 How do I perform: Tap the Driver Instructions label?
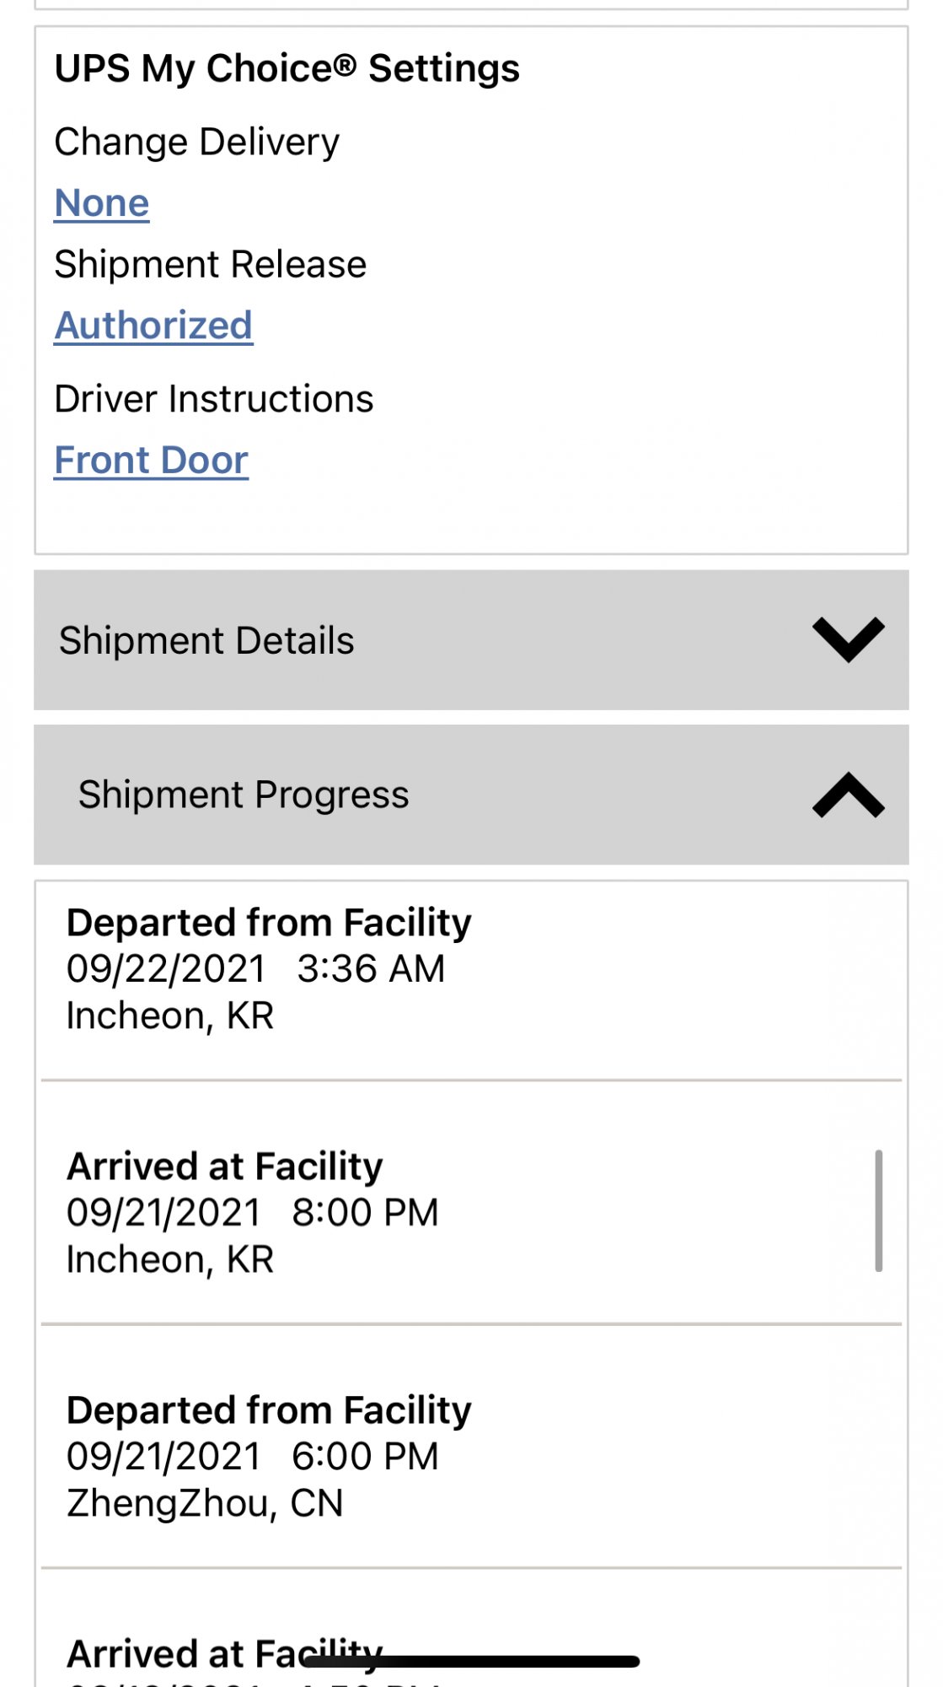213,399
